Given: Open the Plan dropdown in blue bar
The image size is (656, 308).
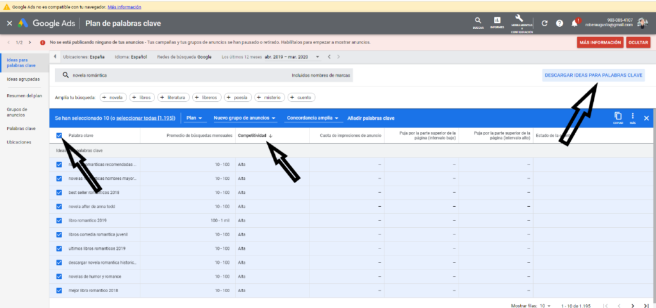Looking at the screenshot, I should click(x=193, y=118).
